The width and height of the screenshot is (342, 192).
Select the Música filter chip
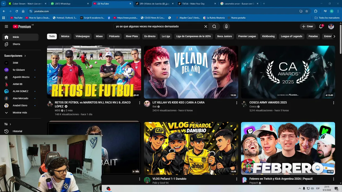(x=65, y=36)
